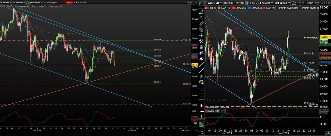Switch to the 15m timeframe

click(x=237, y=3)
